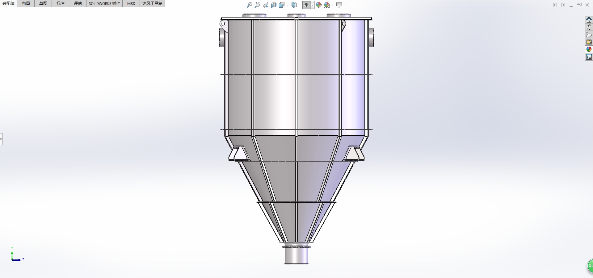Image resolution: width=593 pixels, height=278 pixels.
Task: Expand the Hide/Show Items dropdown arrow
Action: [313, 5]
